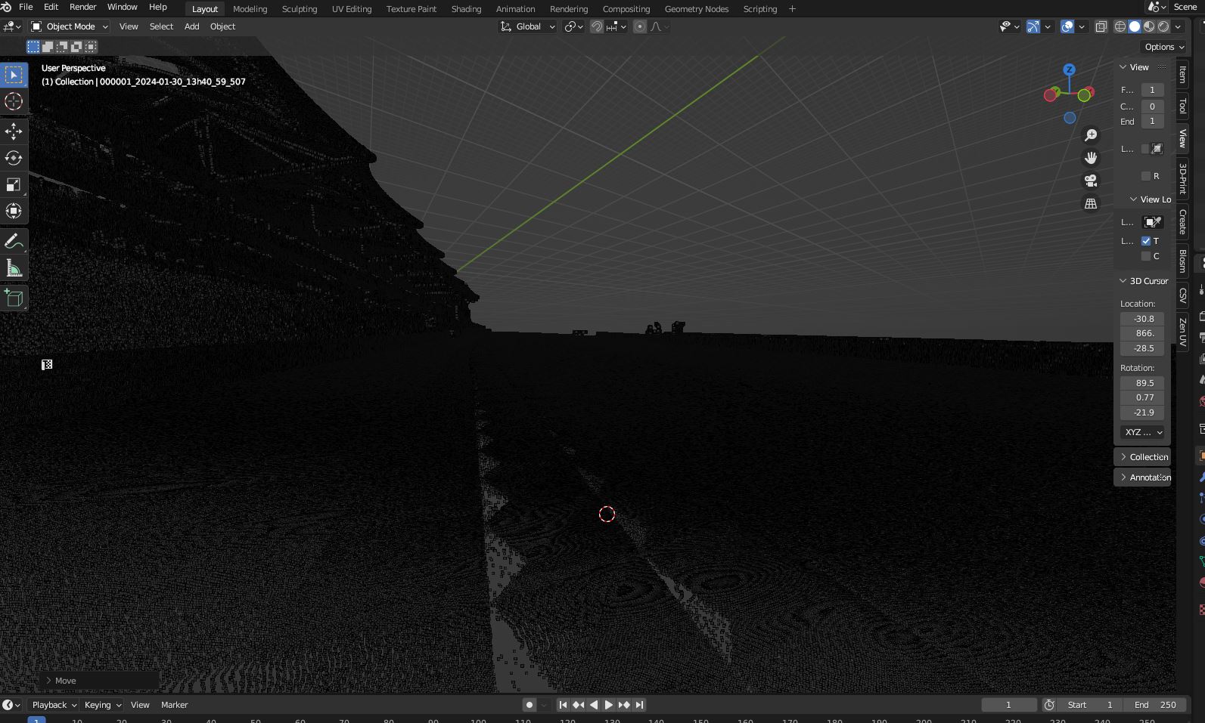This screenshot has width=1205, height=723.
Task: Open the Render menu
Action: pos(82,7)
